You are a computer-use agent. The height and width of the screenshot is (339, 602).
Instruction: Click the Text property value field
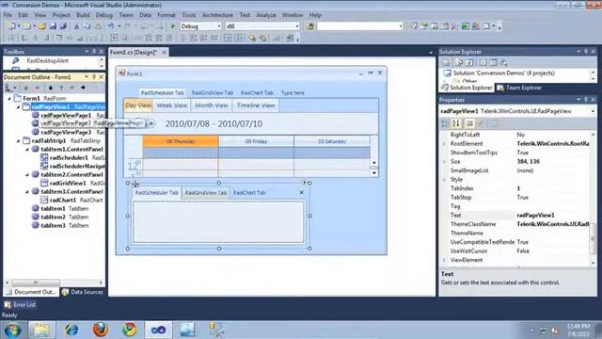552,216
